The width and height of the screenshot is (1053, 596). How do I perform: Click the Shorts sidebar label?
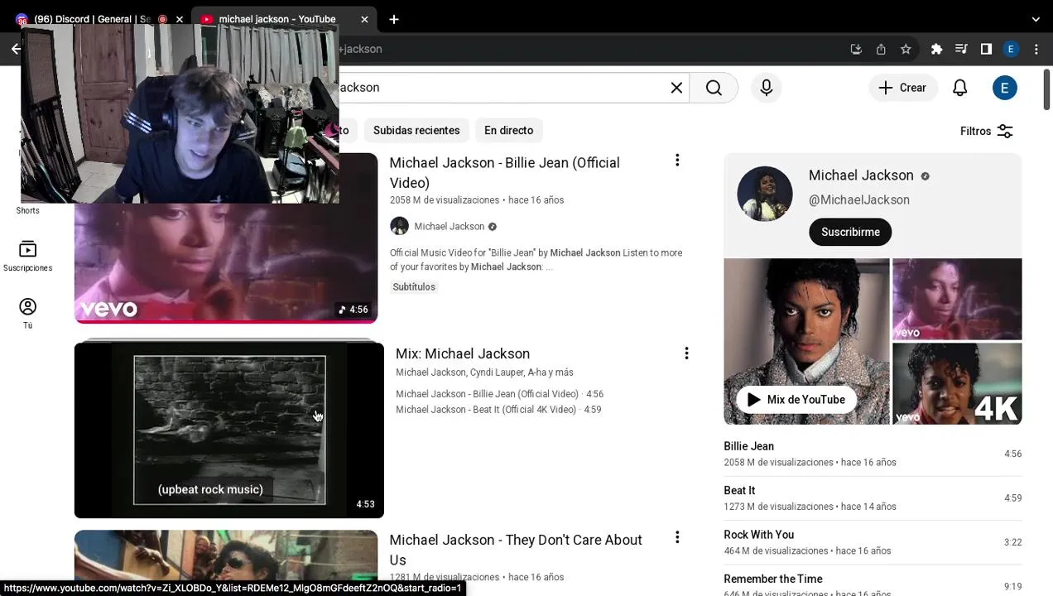click(27, 210)
